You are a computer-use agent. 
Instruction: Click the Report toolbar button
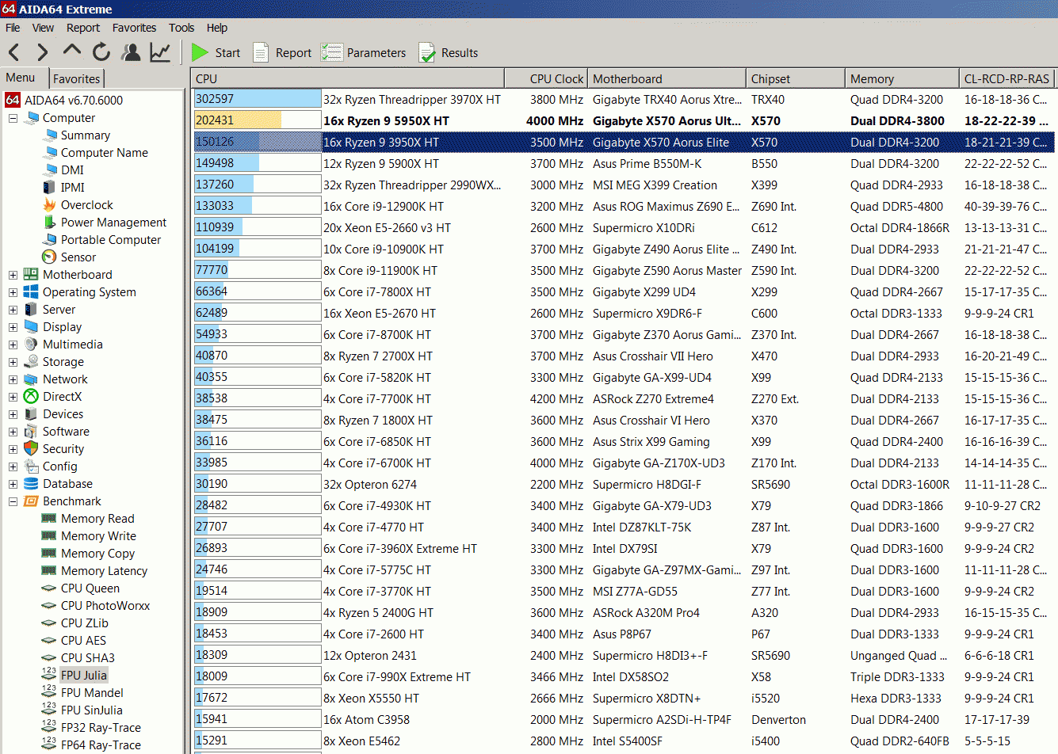tap(282, 53)
